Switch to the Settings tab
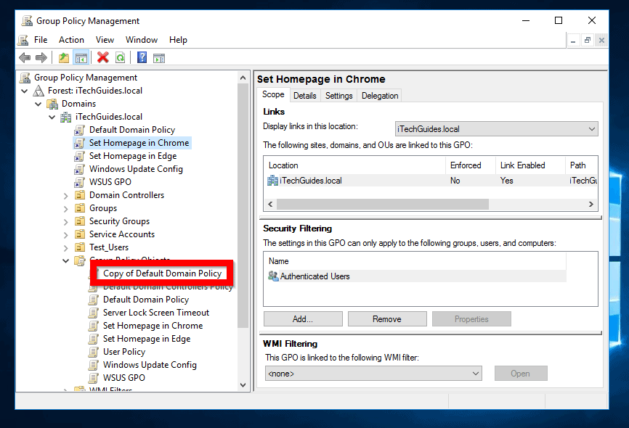This screenshot has height=428, width=629. pos(338,96)
